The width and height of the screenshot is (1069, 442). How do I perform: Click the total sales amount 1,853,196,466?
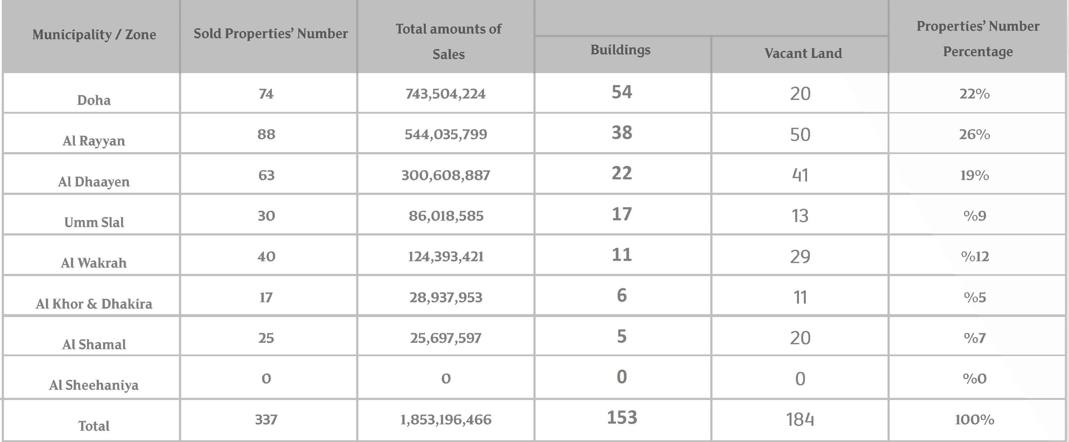pos(446,420)
